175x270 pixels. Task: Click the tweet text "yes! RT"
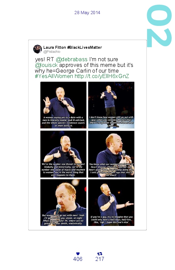44,60
